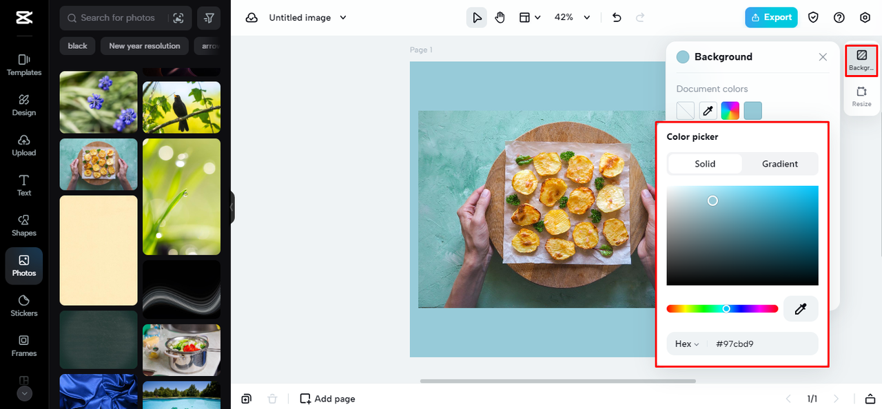This screenshot has width=882, height=409.
Task: Select dark green texture thumbnail
Action: point(99,339)
